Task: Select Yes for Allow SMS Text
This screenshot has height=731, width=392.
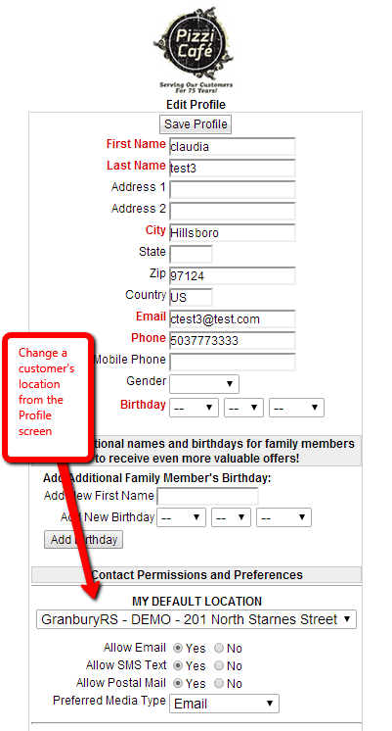Action: (178, 665)
